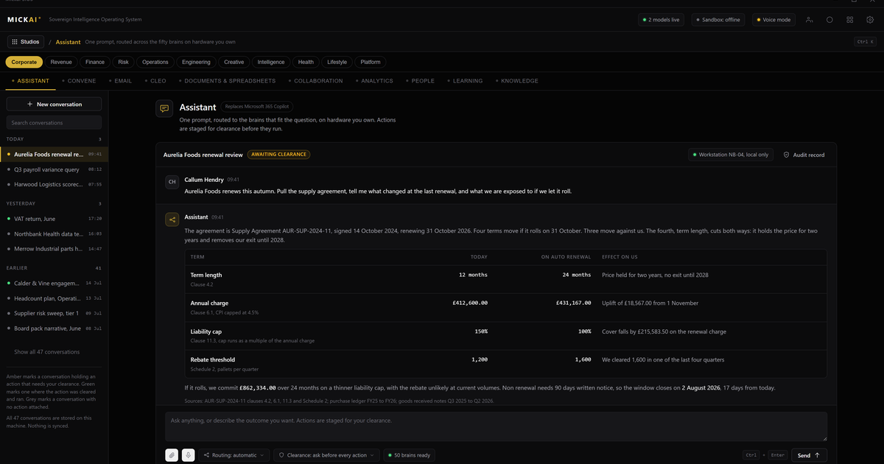Switch to the Email tab

(x=121, y=81)
